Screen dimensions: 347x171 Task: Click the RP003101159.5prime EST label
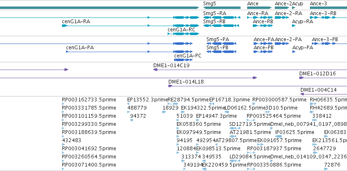tap(89, 116)
